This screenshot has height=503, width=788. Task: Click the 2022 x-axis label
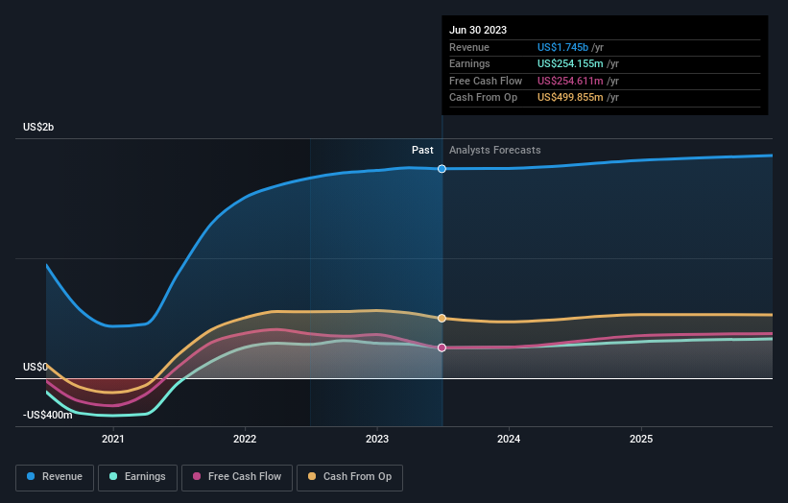tap(245, 439)
